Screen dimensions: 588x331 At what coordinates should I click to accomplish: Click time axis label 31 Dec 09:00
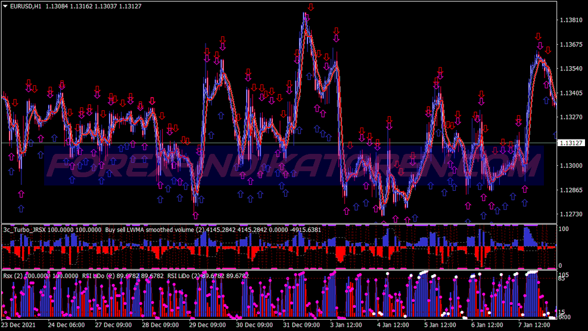(x=301, y=324)
